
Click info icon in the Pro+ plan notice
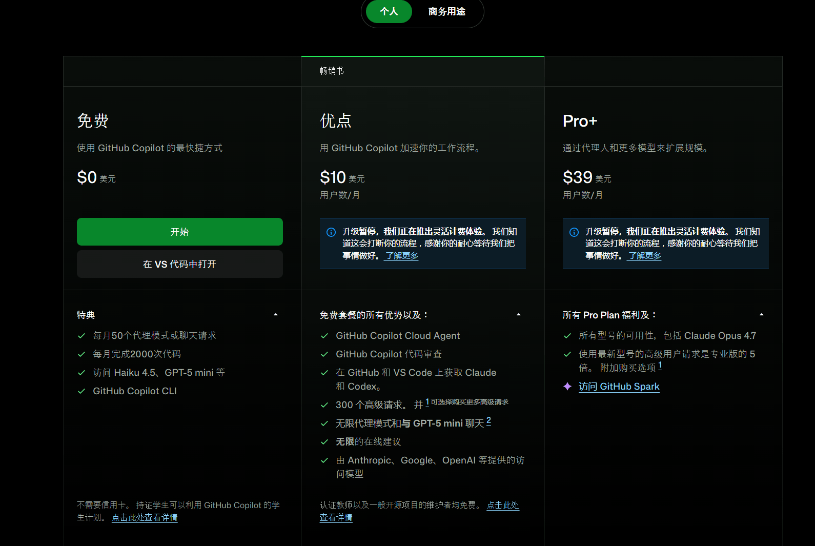click(x=574, y=232)
